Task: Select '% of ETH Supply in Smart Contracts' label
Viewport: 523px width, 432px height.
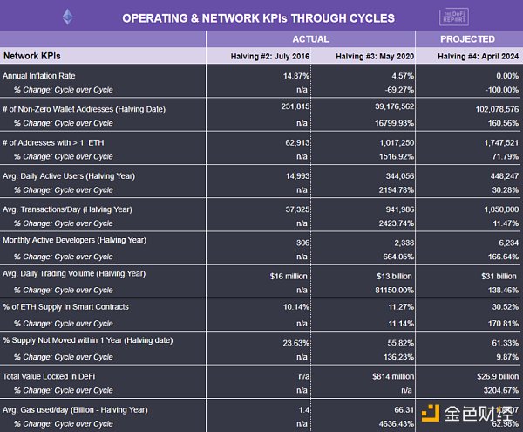Action: [65, 307]
